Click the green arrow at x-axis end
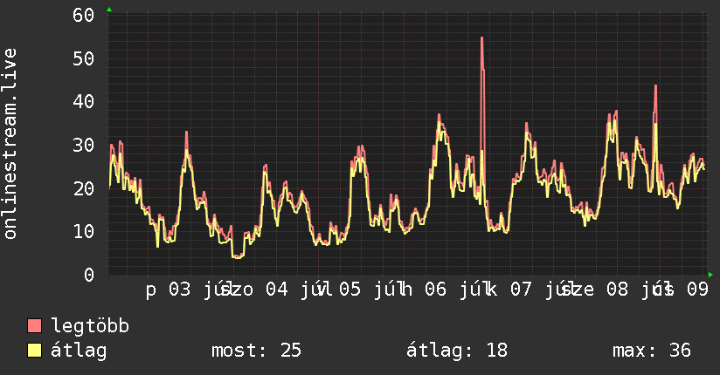The width and height of the screenshot is (720, 375). pyautogui.click(x=710, y=275)
